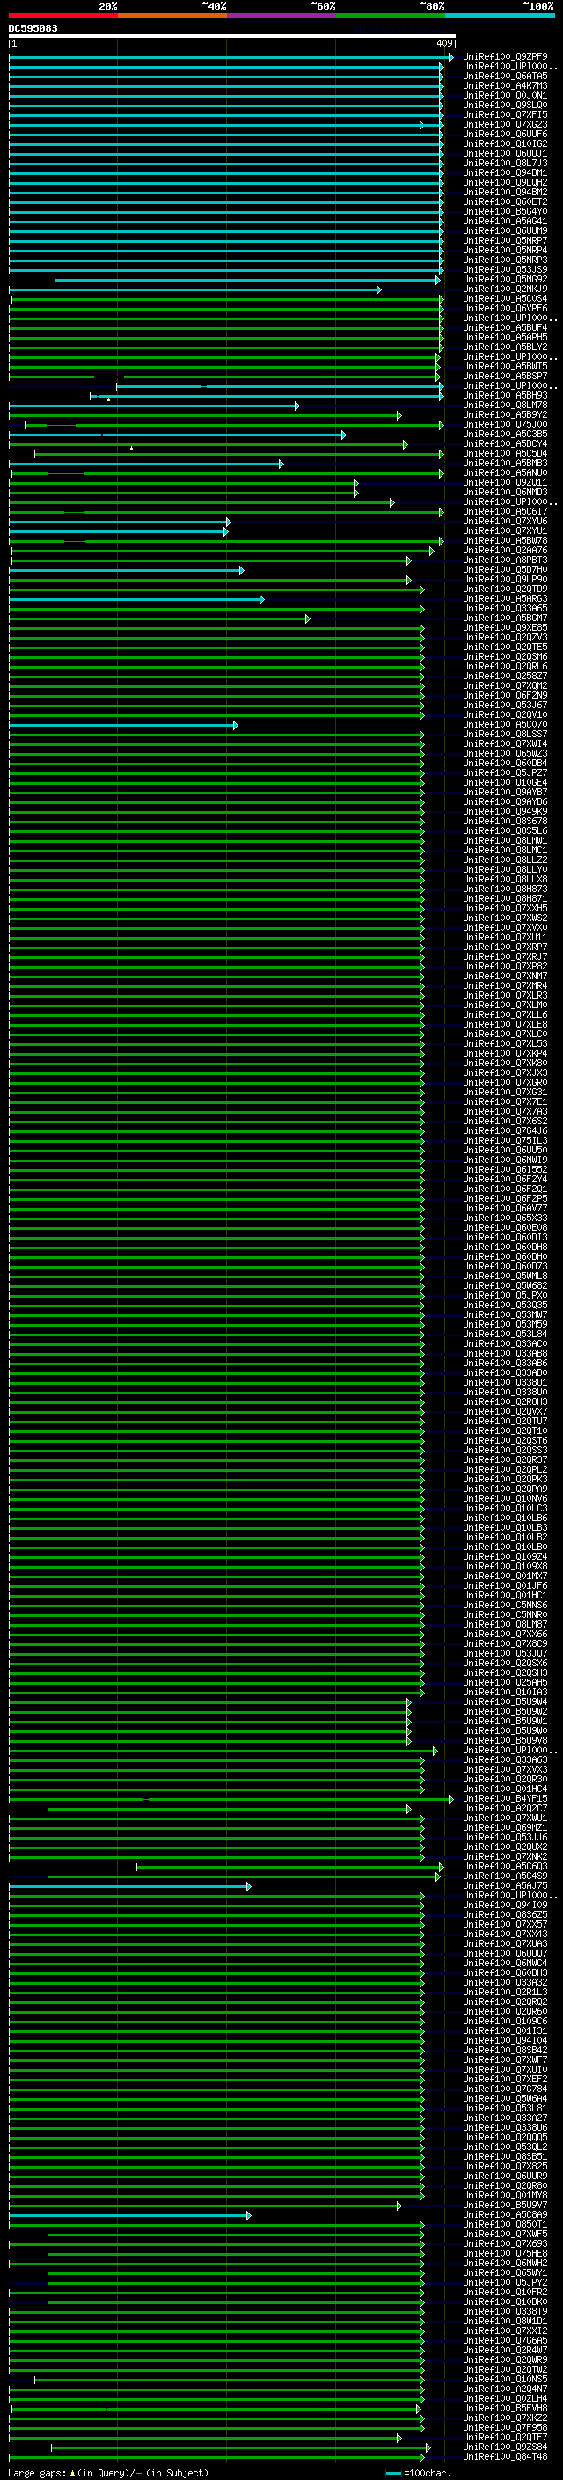
Task: Click the UniRef100_Q10IG2 label
Action: pyautogui.click(x=504, y=143)
